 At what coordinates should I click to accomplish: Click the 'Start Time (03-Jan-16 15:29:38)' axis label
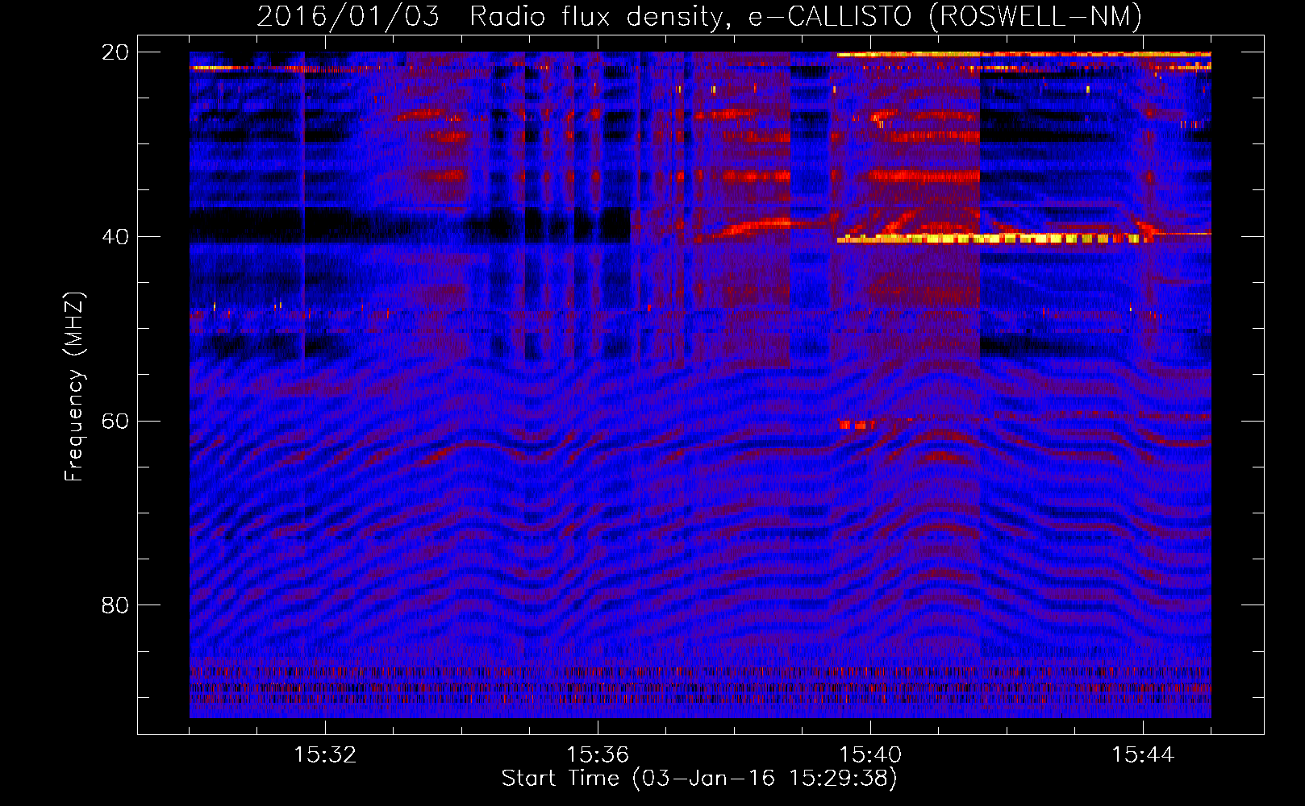click(699, 779)
